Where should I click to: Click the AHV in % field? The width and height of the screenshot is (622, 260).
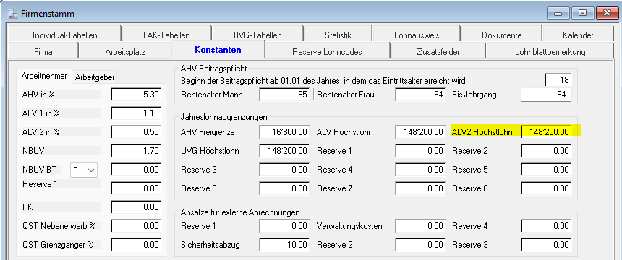[x=136, y=95]
